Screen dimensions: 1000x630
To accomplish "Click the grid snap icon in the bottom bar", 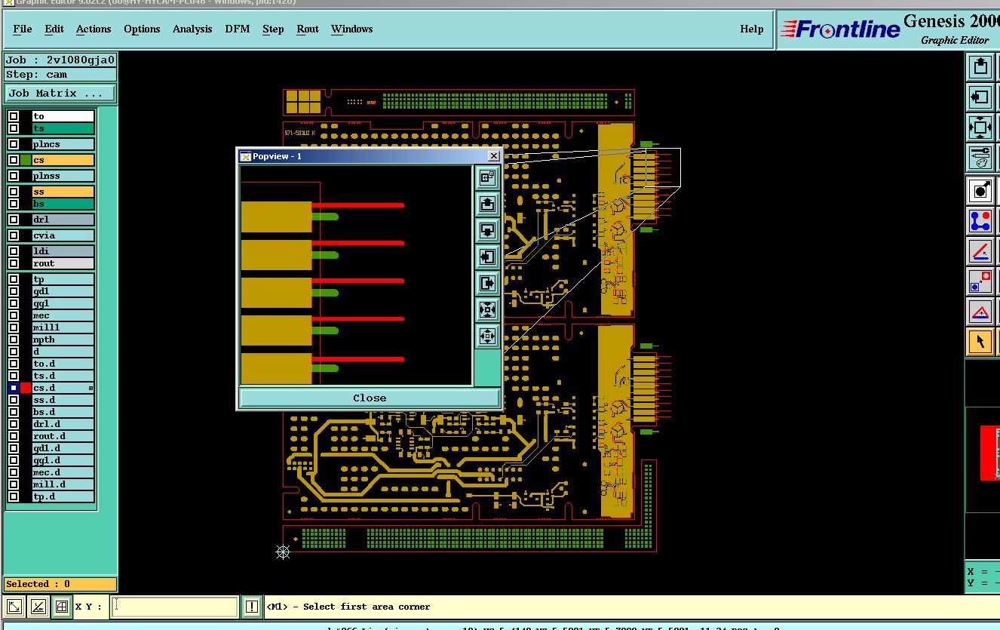I will pyautogui.click(x=61, y=607).
